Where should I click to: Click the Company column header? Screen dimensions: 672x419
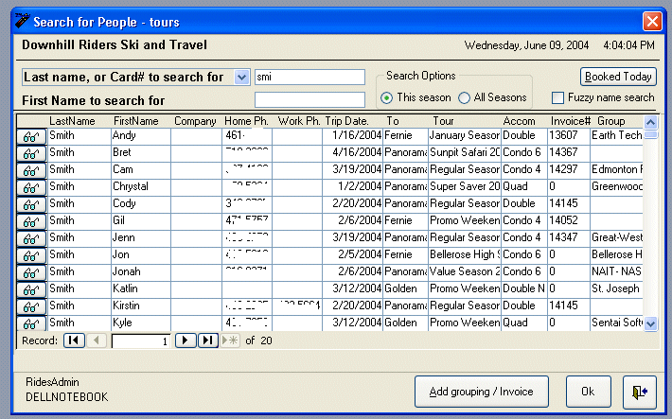click(x=195, y=121)
